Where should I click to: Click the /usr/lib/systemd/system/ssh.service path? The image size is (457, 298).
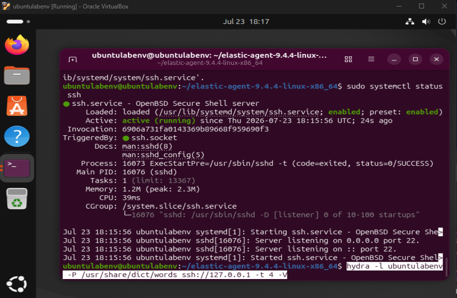238,112
